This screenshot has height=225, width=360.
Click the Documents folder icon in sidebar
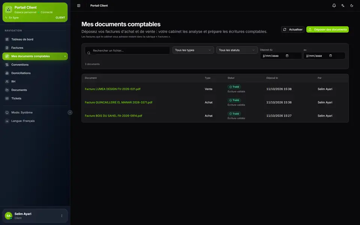[x=7, y=90]
